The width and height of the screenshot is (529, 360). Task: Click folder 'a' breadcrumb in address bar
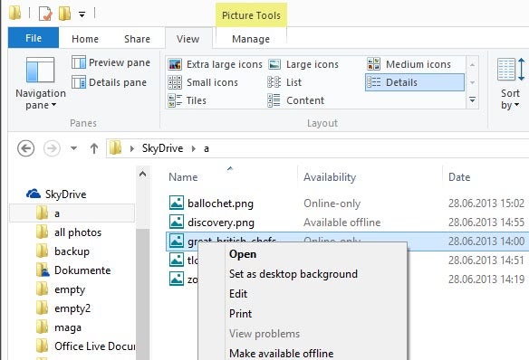point(207,148)
